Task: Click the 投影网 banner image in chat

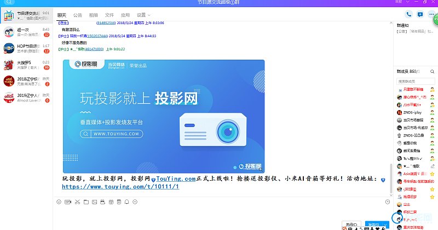Action: tap(164, 116)
